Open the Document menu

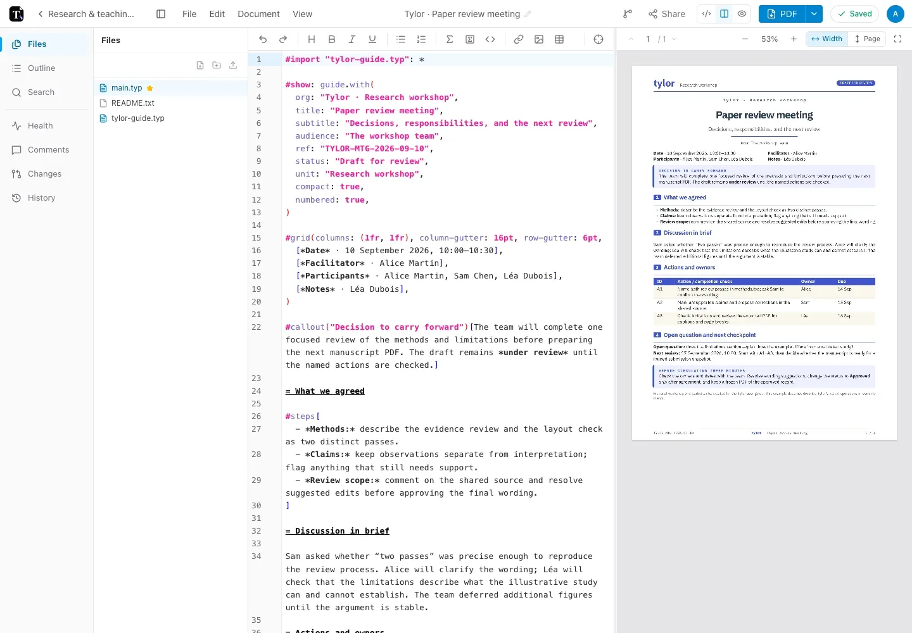[x=258, y=14]
